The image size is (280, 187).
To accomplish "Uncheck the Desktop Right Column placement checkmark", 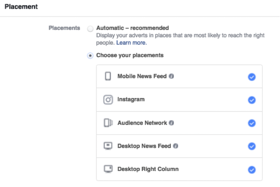I will coord(252,169).
